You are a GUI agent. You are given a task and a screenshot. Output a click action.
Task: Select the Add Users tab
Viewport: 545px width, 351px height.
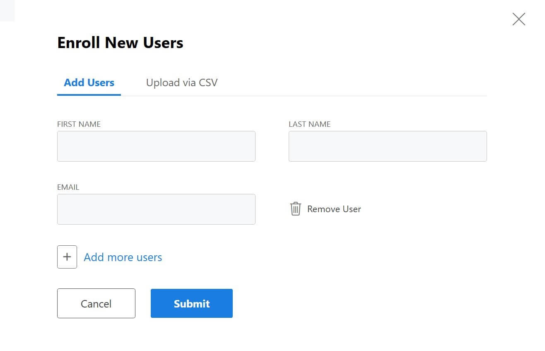tap(89, 82)
